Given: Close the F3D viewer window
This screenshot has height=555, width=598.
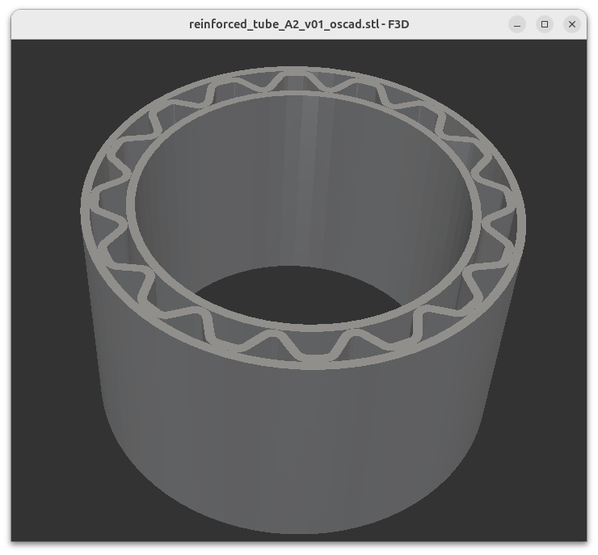Looking at the screenshot, I should pos(572,24).
